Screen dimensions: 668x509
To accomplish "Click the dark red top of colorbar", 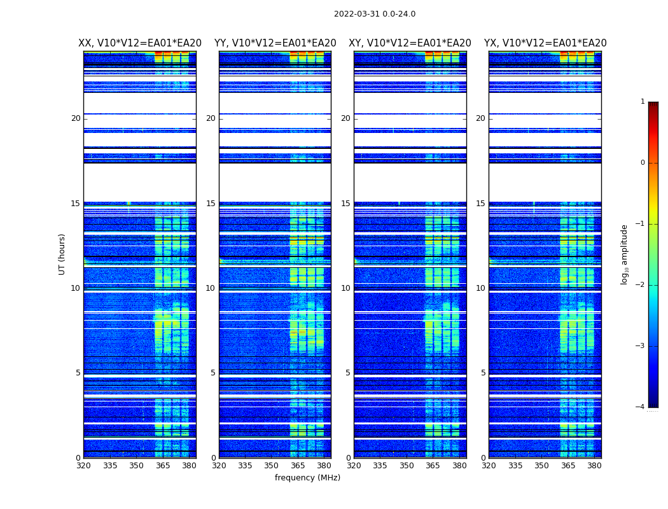I will coord(653,105).
